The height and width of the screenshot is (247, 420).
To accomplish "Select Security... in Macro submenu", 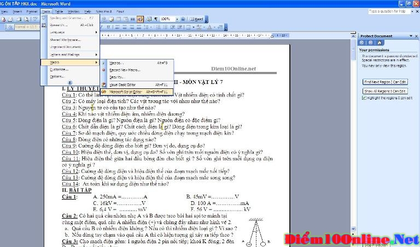I will click(x=137, y=77).
